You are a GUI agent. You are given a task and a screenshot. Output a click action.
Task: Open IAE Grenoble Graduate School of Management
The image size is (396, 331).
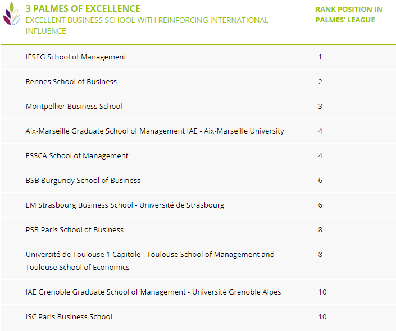tap(153, 292)
